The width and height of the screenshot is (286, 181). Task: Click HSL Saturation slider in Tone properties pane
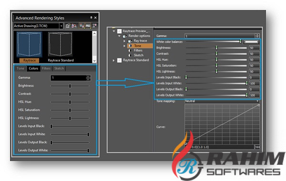(216, 65)
